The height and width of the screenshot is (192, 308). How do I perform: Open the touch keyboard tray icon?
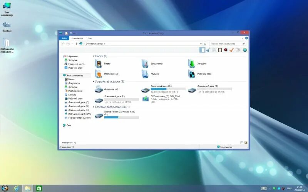tap(264, 189)
